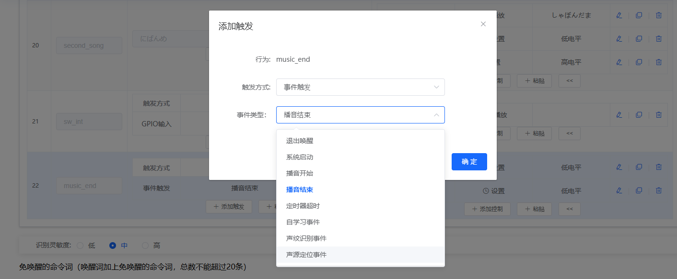The height and width of the screenshot is (279, 677).
Task: Collapse the 事件类型 dropdown showing 播音结束
Action: click(361, 115)
